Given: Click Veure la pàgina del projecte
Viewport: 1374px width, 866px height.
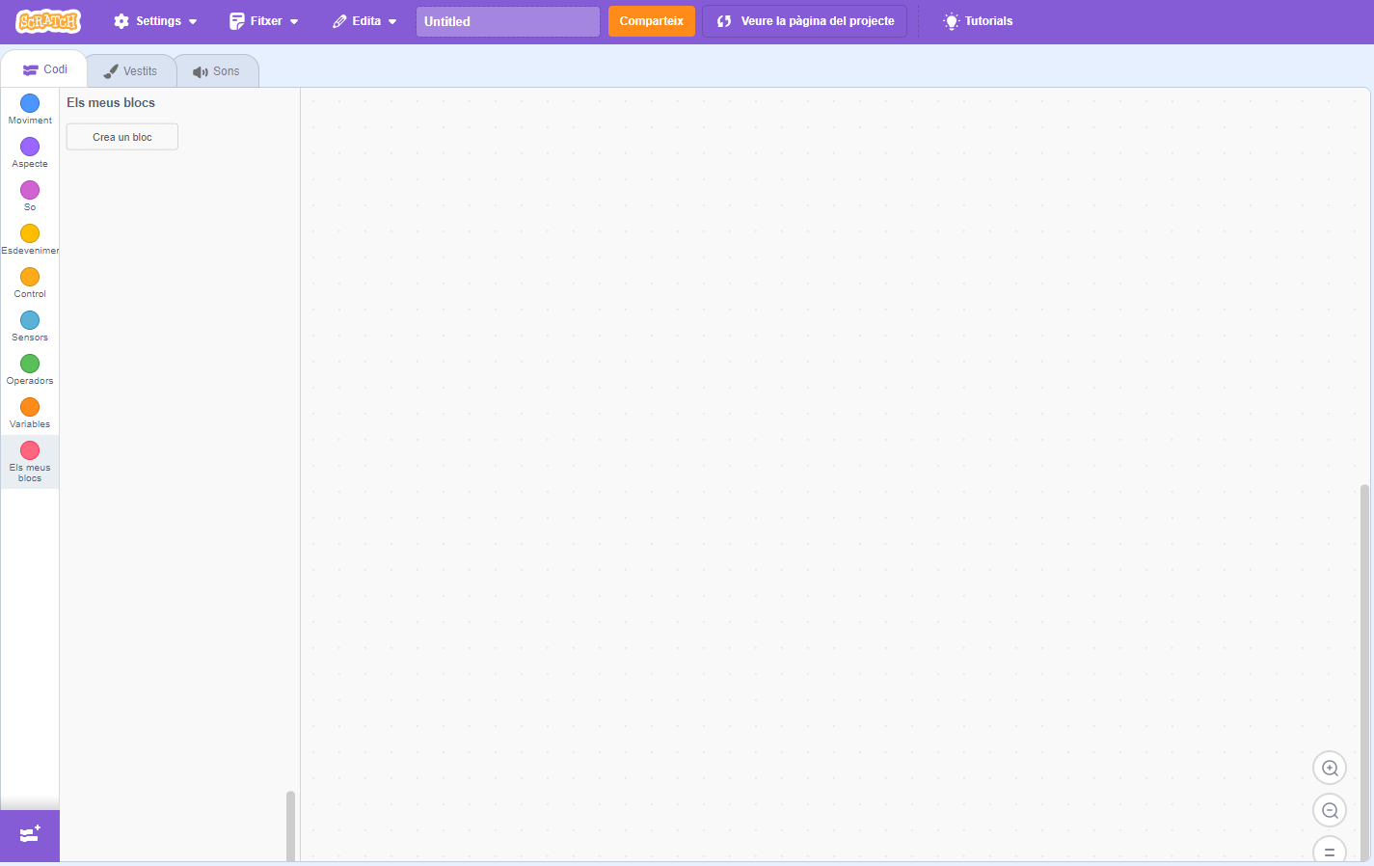Looking at the screenshot, I should [804, 21].
